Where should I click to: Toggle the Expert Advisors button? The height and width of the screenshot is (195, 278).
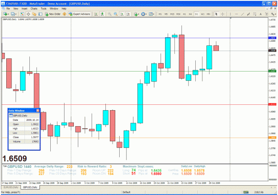tap(80, 14)
